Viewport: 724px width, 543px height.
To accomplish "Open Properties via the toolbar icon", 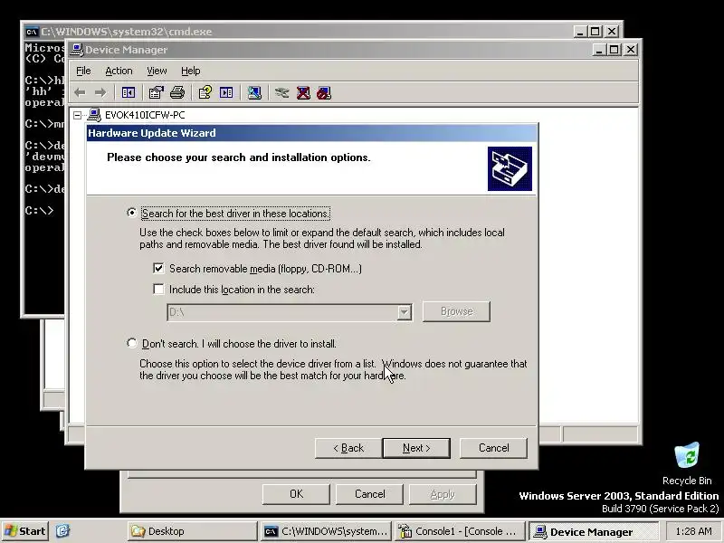I will (156, 93).
